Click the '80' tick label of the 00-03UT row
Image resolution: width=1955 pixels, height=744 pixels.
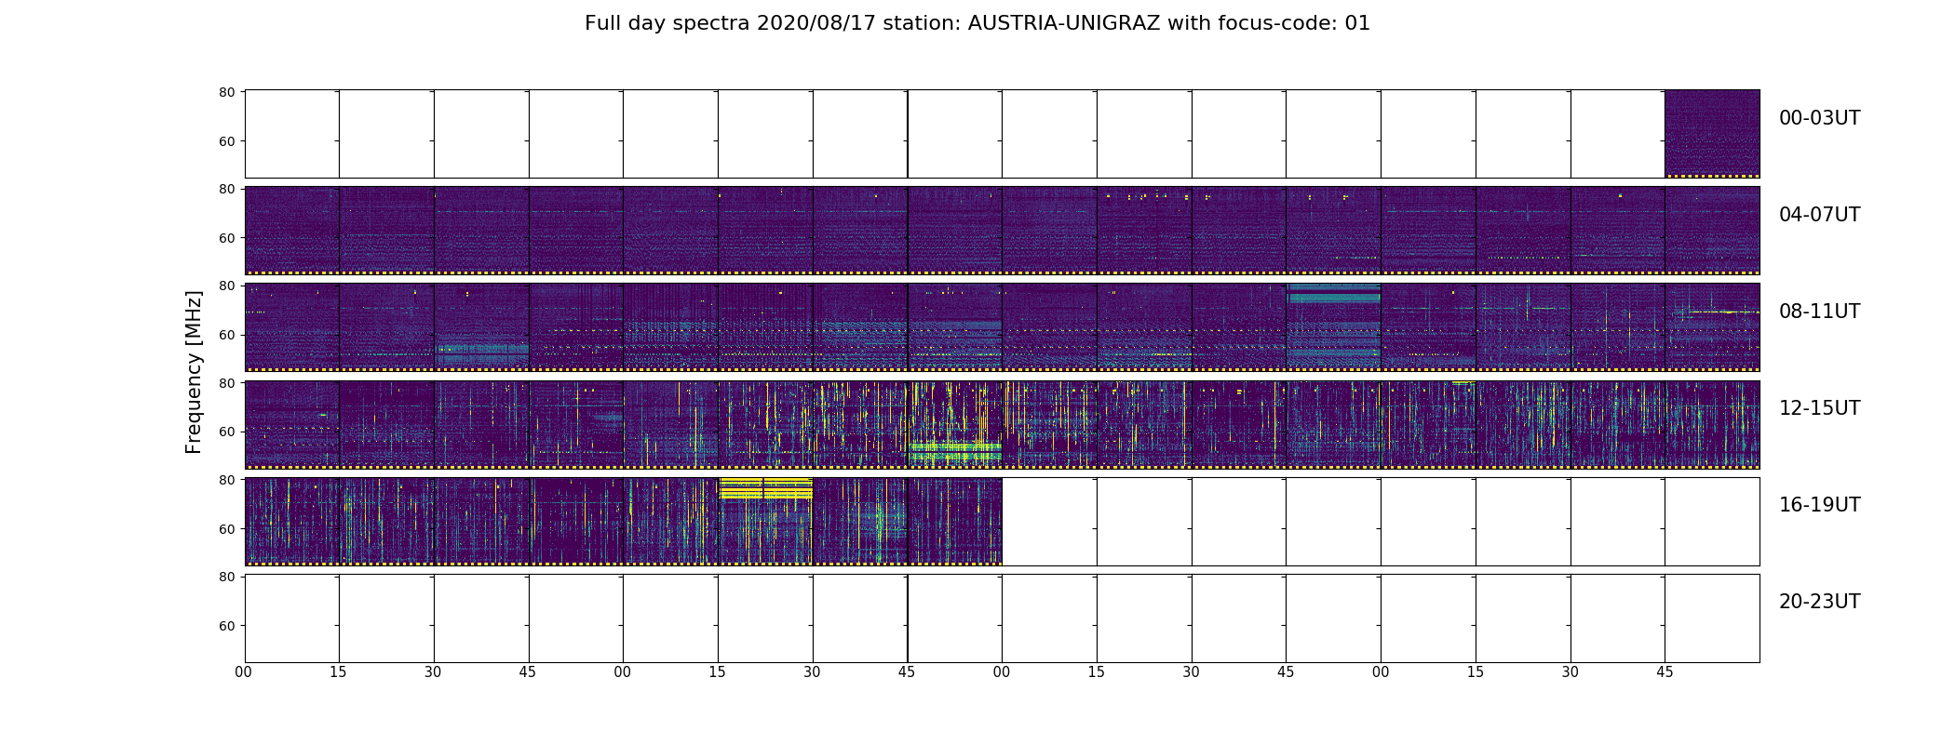tap(226, 92)
